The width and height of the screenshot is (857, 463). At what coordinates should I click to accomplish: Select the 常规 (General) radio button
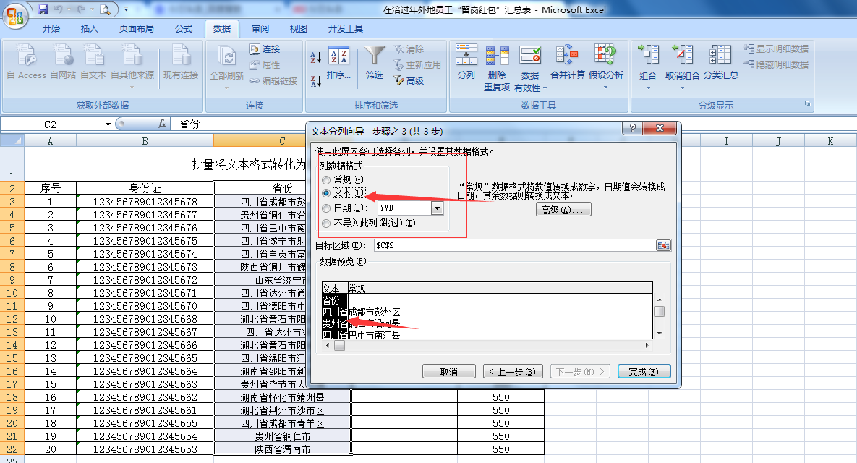click(x=326, y=180)
